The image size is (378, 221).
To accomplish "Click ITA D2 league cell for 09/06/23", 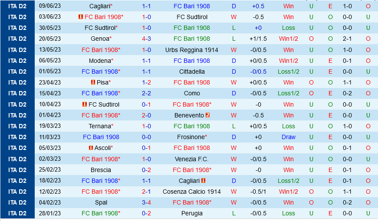I will click(17, 6).
